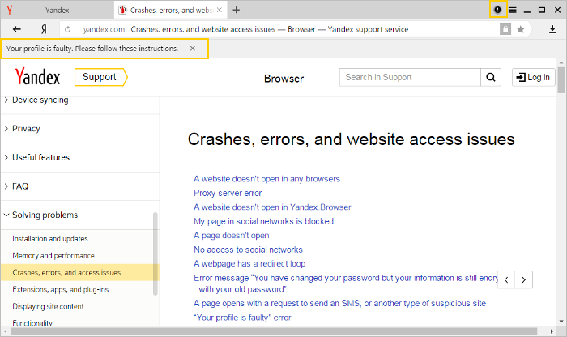567x337 pixels.
Task: Click the profile error alert icon
Action: tap(497, 10)
